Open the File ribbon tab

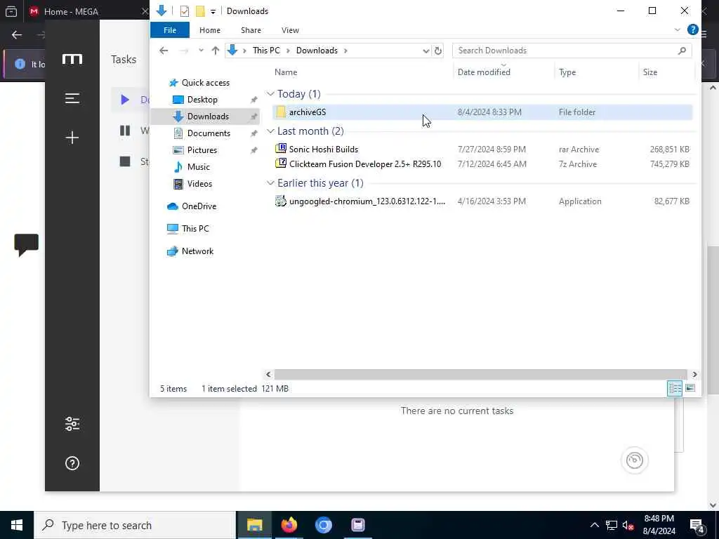click(x=170, y=29)
